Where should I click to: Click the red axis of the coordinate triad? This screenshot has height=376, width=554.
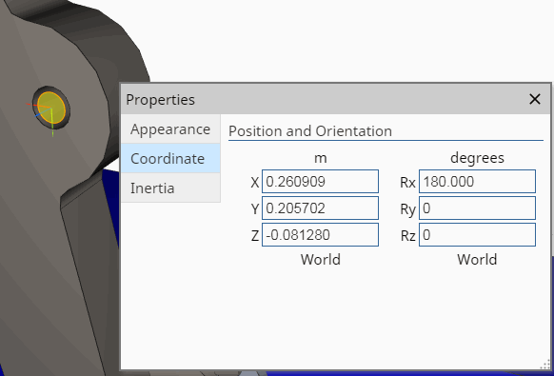37,106
